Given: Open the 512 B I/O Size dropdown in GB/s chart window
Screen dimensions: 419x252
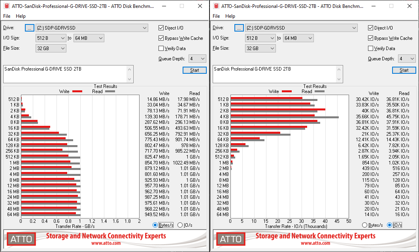Looking at the screenshot, I should coord(51,38).
